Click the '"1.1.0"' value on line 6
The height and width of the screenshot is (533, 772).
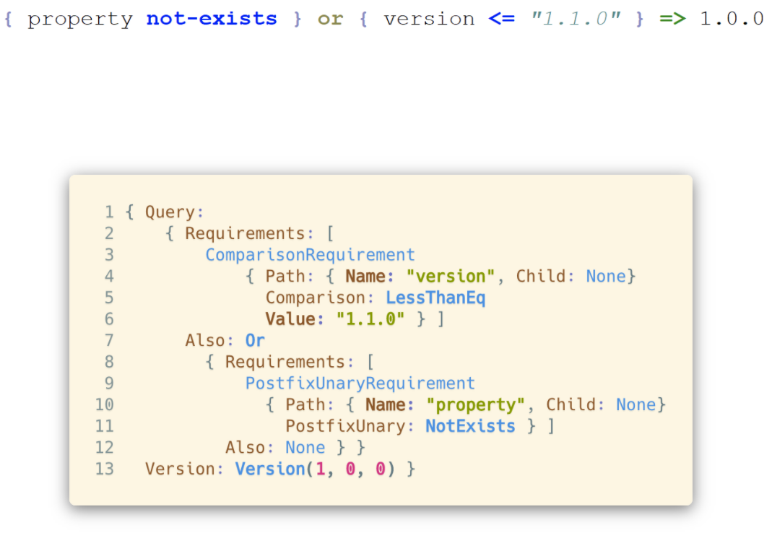coord(370,319)
